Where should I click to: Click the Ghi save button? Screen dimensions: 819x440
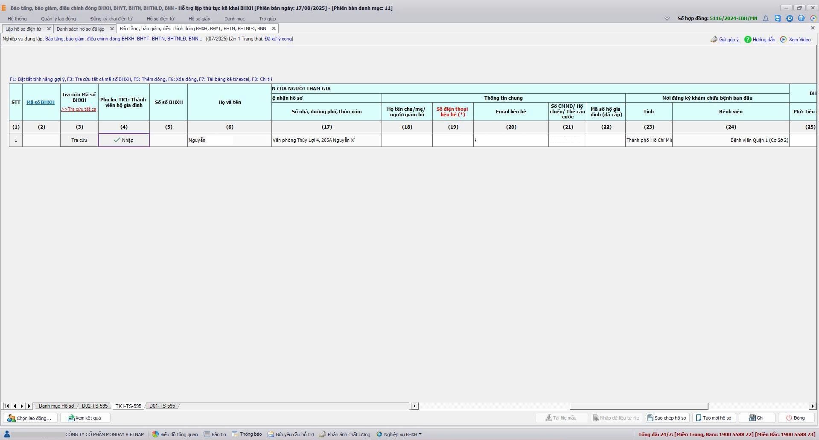click(x=757, y=418)
